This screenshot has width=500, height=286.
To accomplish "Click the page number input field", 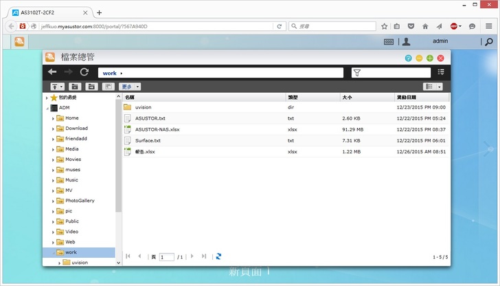I will [x=166, y=256].
